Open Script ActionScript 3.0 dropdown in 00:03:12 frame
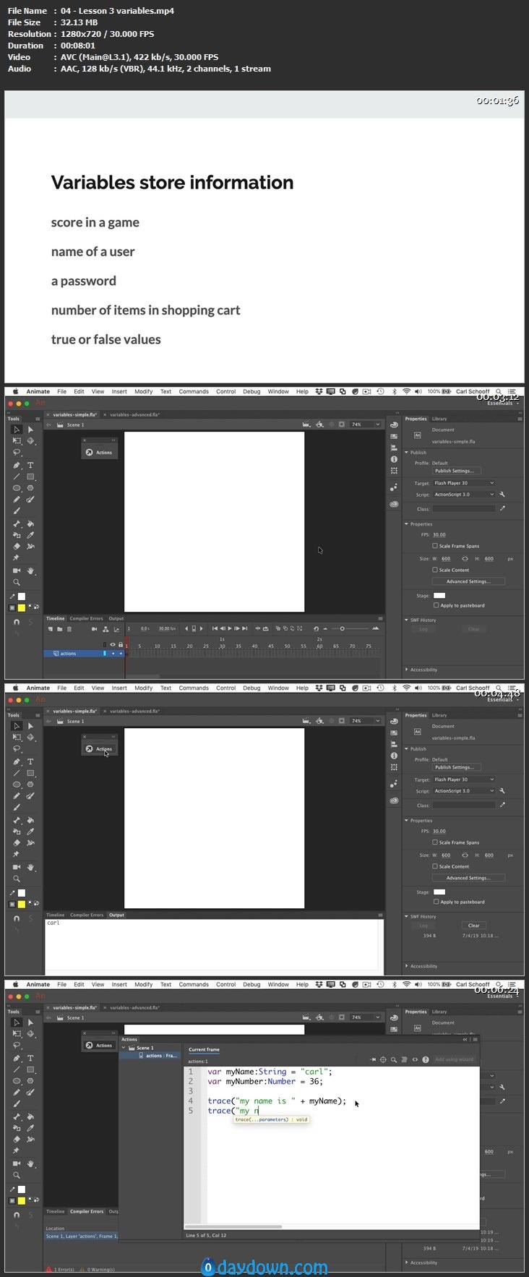The width and height of the screenshot is (529, 1277). [x=464, y=495]
